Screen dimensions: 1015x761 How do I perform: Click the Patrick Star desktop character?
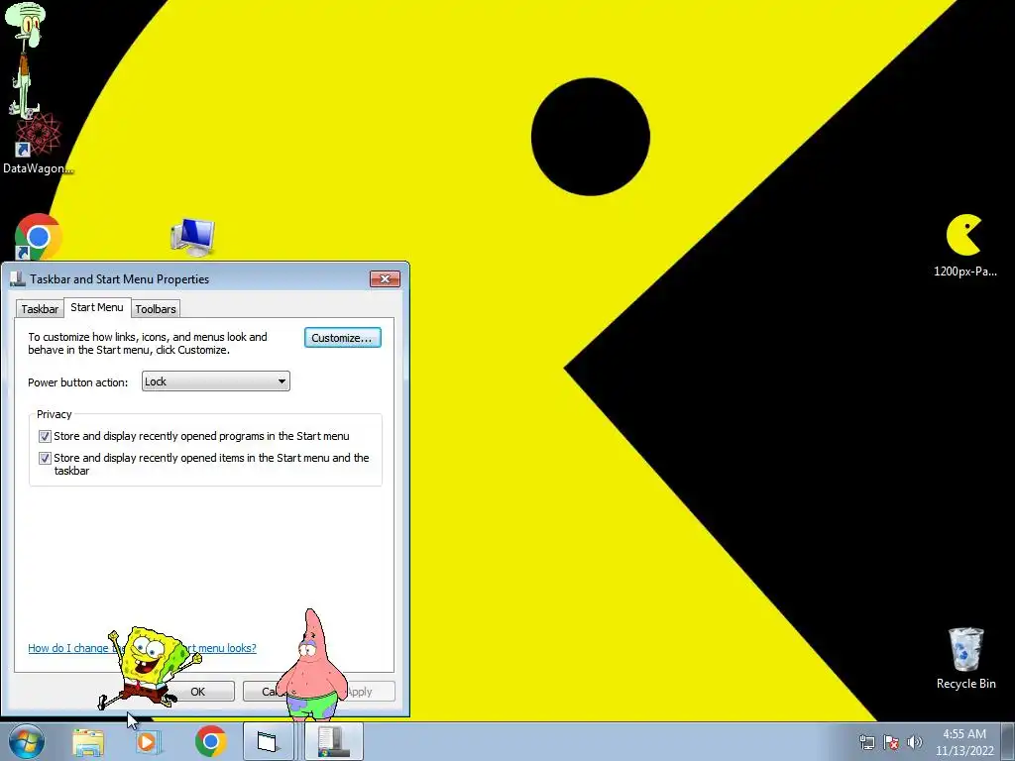(312, 665)
